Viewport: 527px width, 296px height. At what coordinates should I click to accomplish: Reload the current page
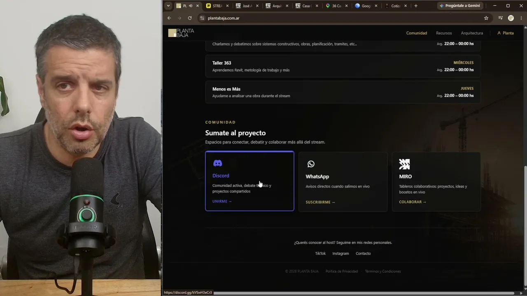click(190, 18)
